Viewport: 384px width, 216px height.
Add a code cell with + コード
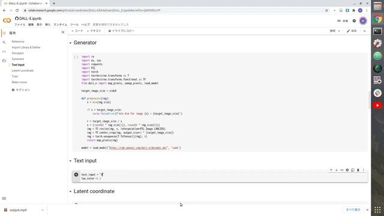pos(77,31)
